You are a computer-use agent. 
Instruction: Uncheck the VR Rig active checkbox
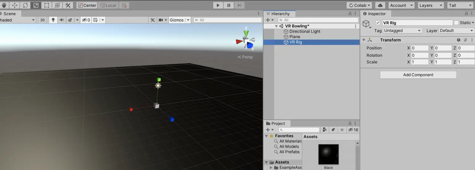click(378, 23)
